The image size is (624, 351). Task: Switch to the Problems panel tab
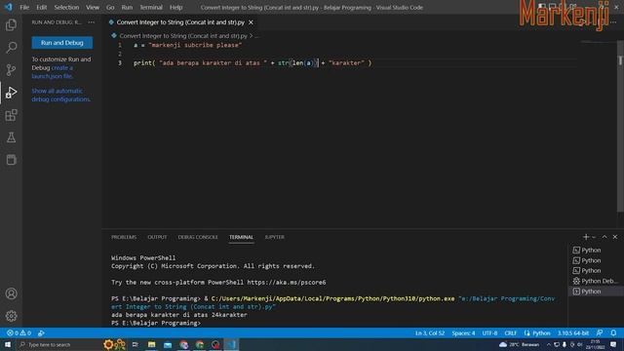tap(124, 237)
